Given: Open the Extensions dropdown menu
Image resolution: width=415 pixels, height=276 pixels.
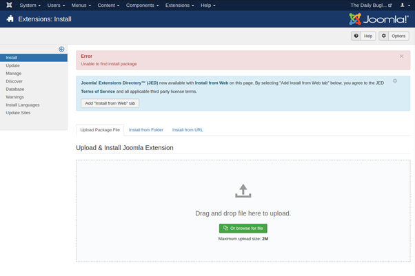Looking at the screenshot, I should 179,6.
